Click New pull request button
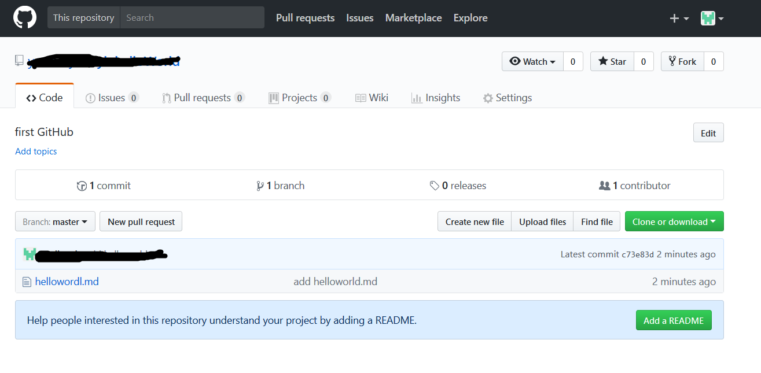761x373 pixels. [x=141, y=221]
